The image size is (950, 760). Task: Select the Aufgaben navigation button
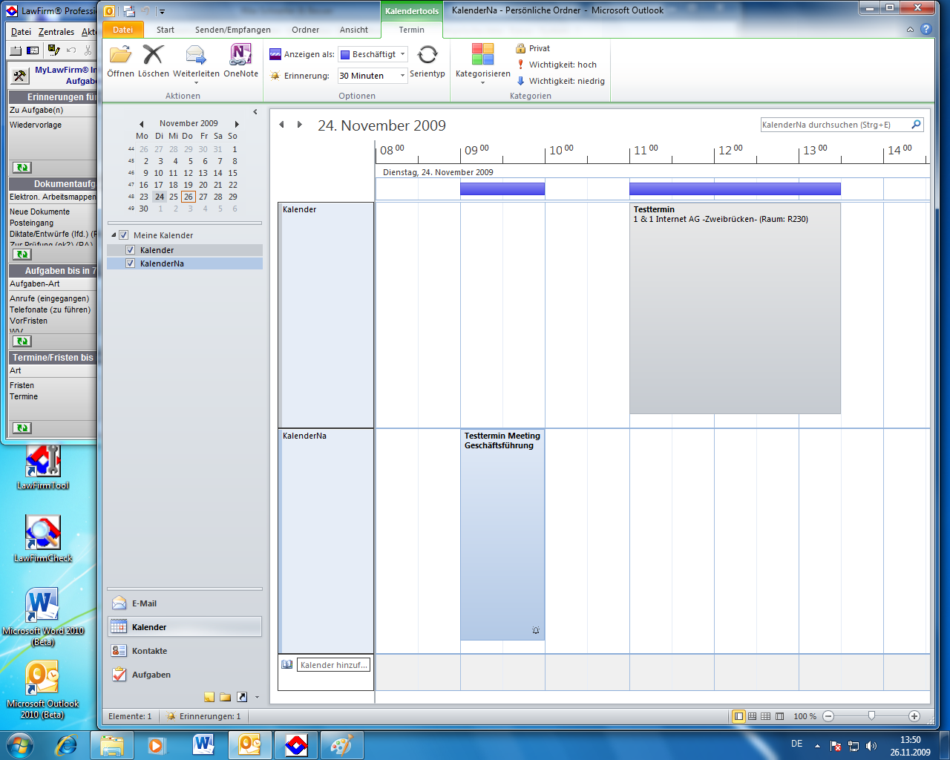click(151, 675)
